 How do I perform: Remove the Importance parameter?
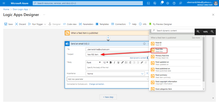tap(147, 73)
